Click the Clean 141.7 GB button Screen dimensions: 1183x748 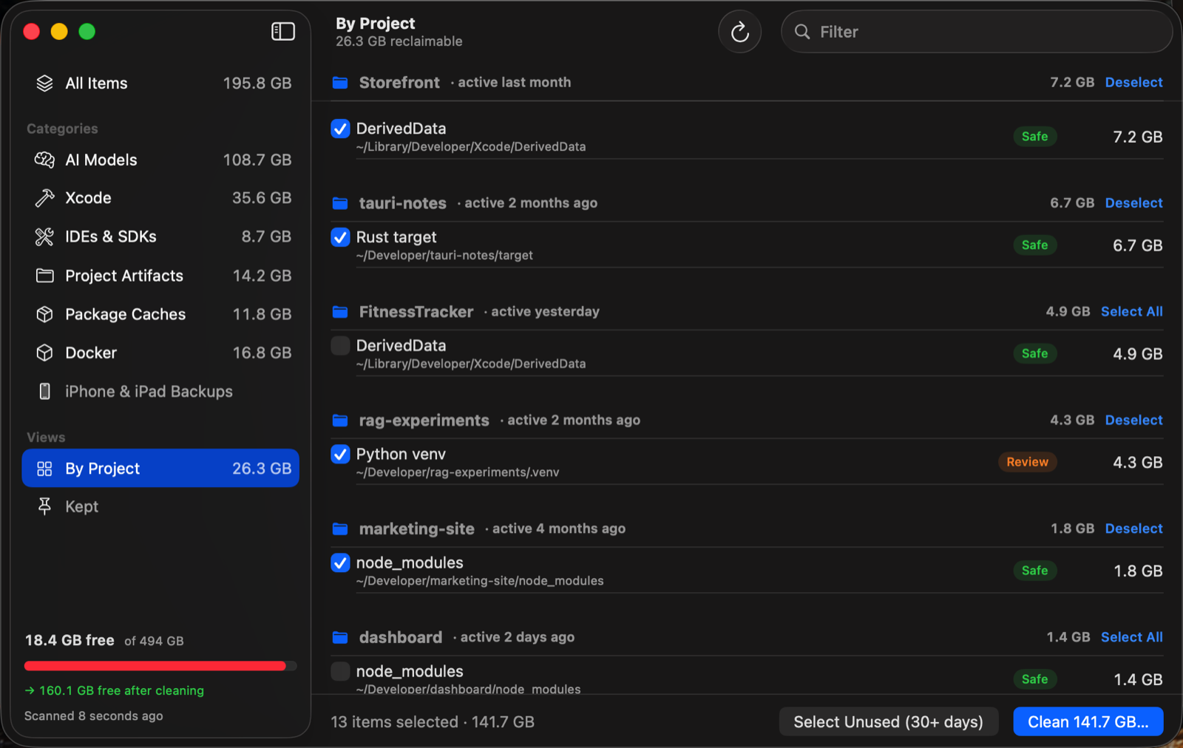click(x=1088, y=721)
